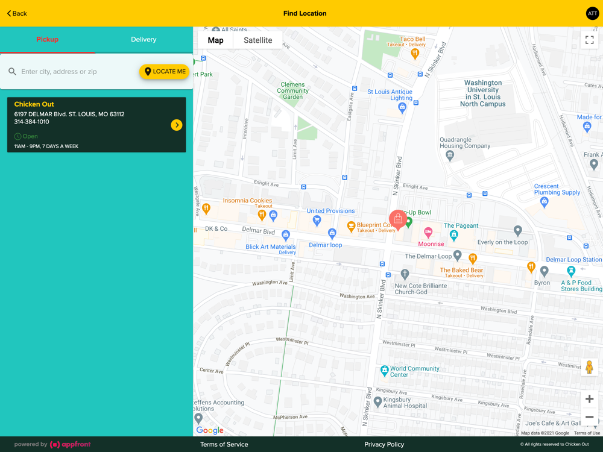Open Terms of Service footer link
Viewport: 603px width, 452px height.
pyautogui.click(x=224, y=444)
